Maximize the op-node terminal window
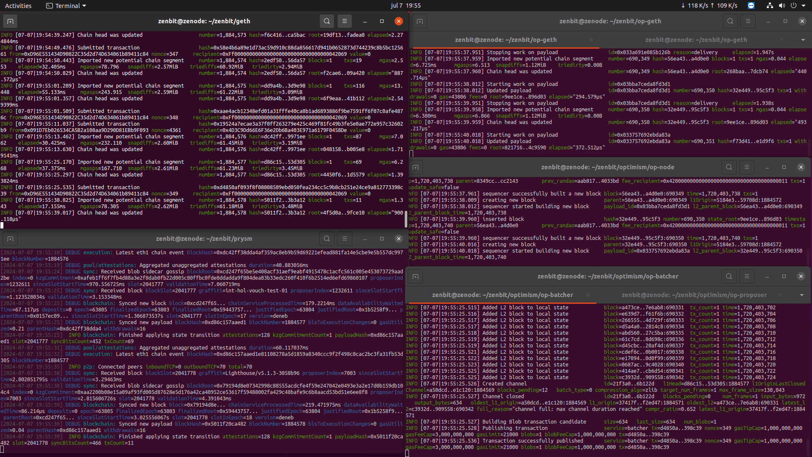 point(784,167)
